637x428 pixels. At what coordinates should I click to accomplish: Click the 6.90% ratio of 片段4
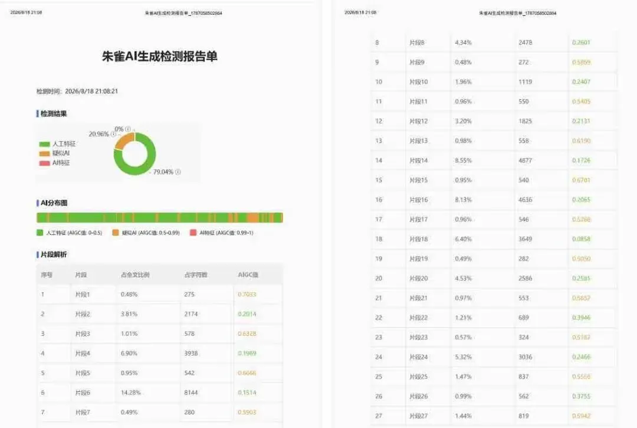pos(129,353)
